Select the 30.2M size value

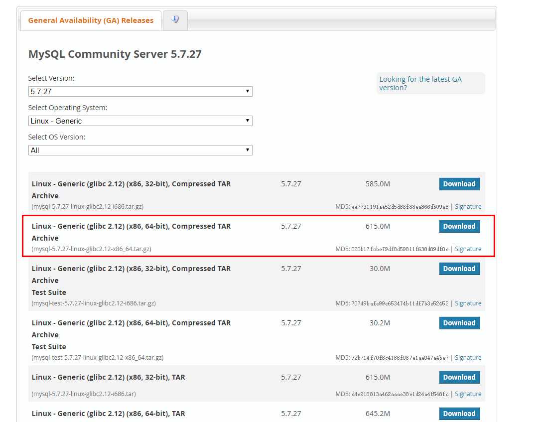tap(380, 323)
